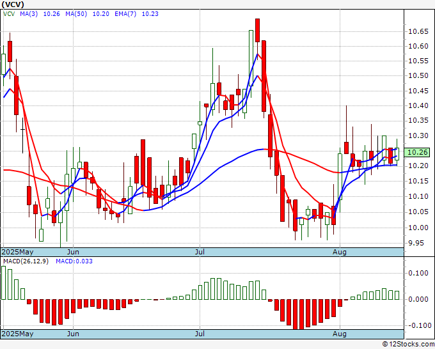The image size is (435, 349).
Task: Click the 10.40 price axis label
Action: click(418, 105)
